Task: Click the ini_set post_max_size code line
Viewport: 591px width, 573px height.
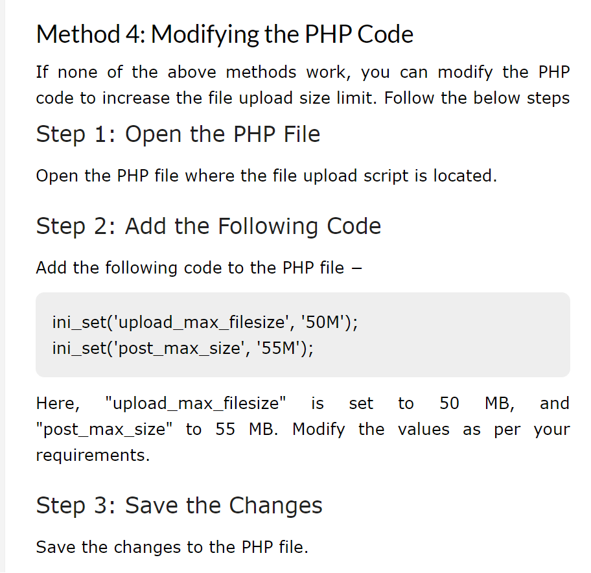Action: tap(183, 348)
